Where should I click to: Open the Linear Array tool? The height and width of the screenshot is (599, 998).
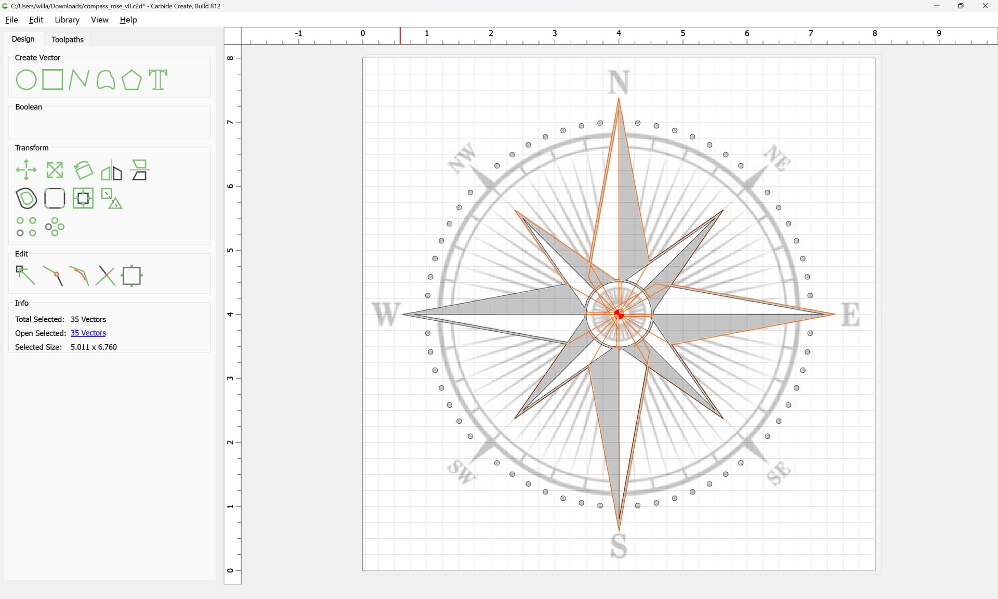coord(26,227)
